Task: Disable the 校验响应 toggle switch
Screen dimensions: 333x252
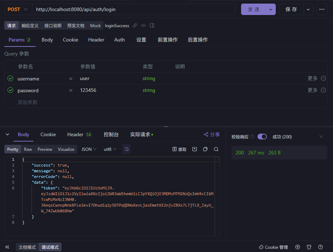Action: pos(262,137)
